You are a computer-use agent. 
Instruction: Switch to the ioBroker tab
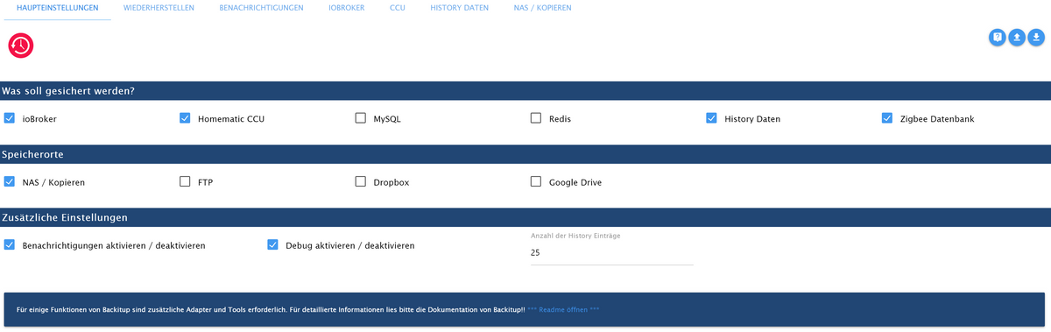click(346, 8)
